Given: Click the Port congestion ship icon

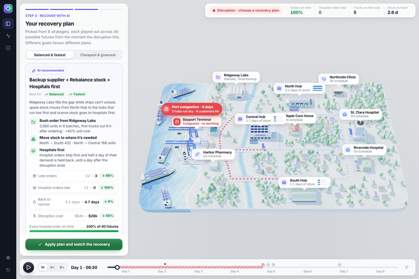Looking at the screenshot, I should [166, 109].
